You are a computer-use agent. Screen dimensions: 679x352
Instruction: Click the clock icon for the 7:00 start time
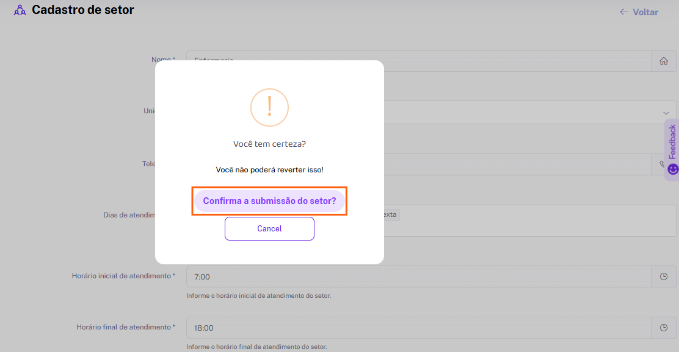tap(663, 276)
